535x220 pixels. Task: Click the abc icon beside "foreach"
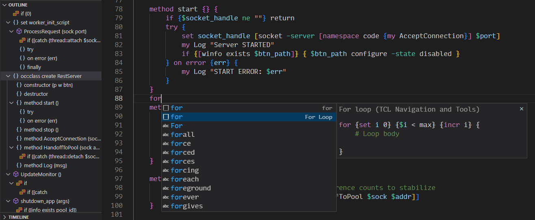point(166,179)
